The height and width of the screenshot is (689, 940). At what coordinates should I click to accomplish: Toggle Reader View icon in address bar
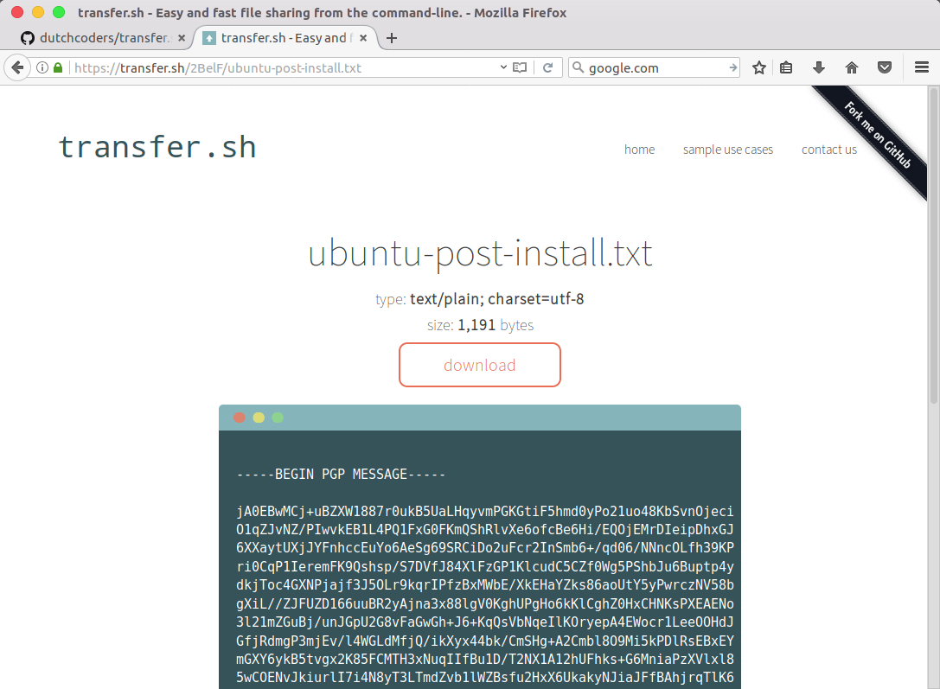click(x=520, y=67)
